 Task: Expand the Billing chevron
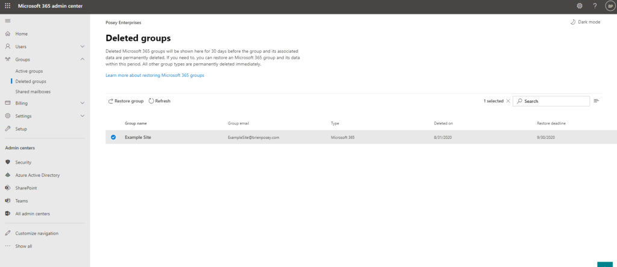coord(82,103)
